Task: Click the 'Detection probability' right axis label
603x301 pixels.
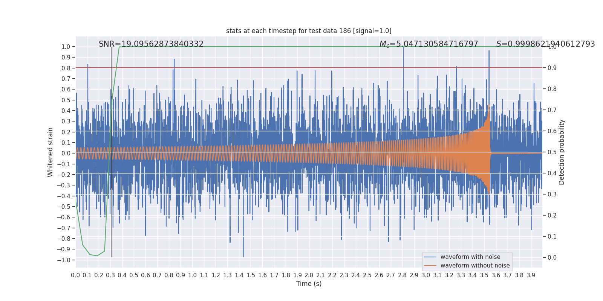Action: click(562, 152)
